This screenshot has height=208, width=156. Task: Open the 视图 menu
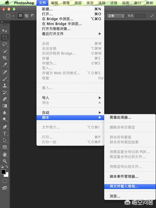pos(126,3)
